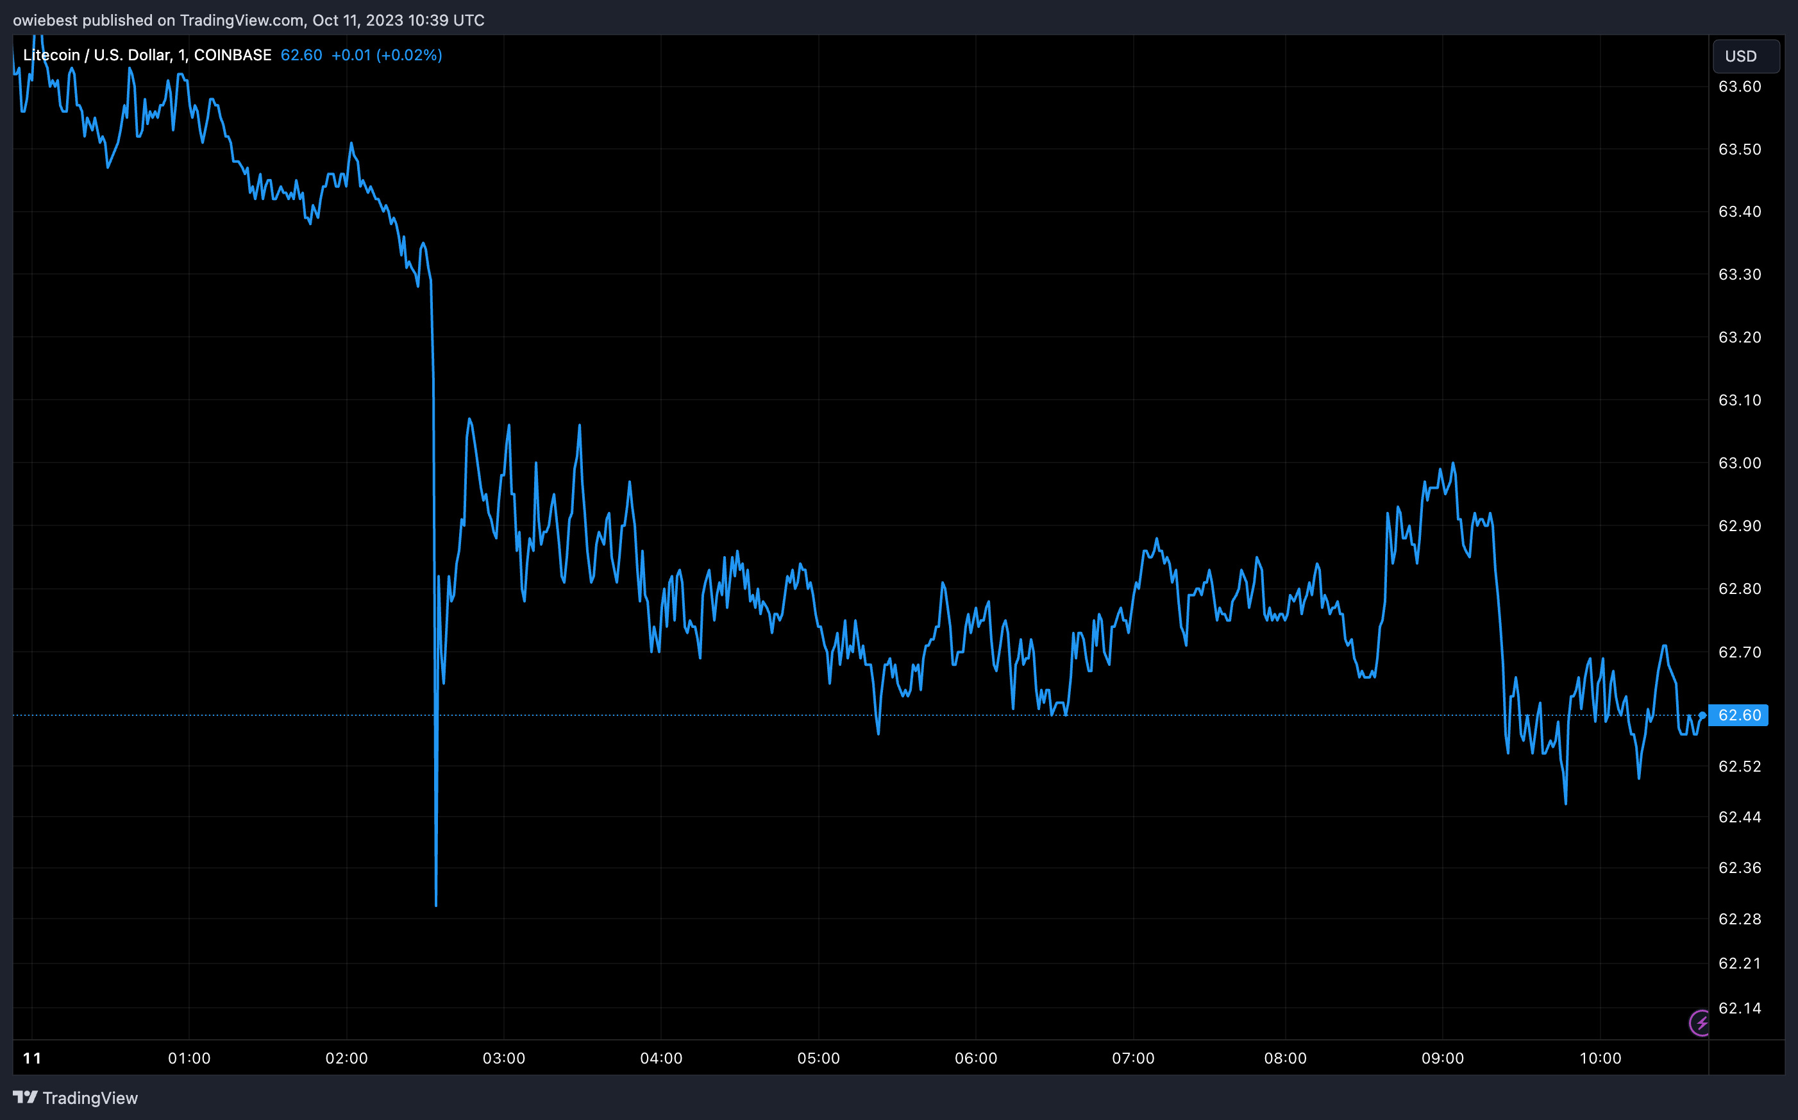Click the published-on TradingView.com header text
Image resolution: width=1798 pixels, height=1120 pixels.
(x=249, y=20)
